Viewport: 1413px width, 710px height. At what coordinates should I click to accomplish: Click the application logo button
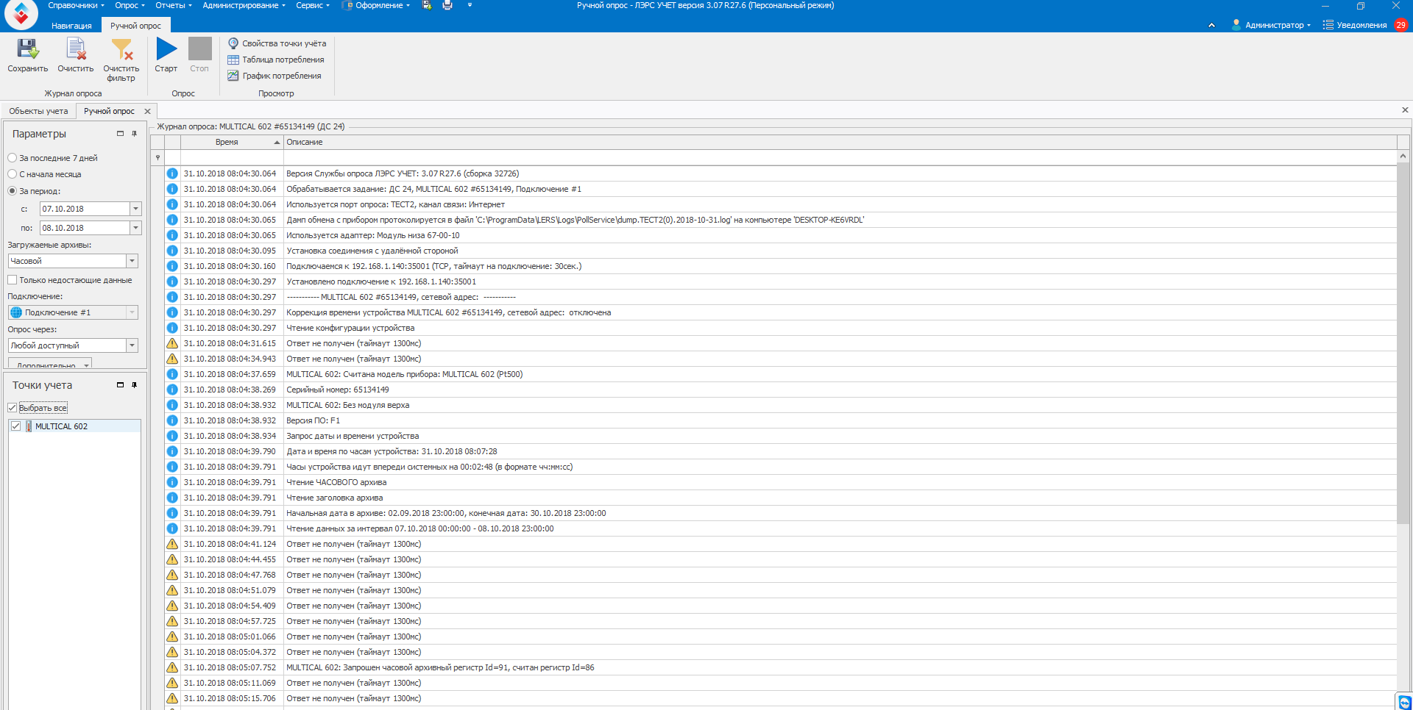(x=21, y=14)
